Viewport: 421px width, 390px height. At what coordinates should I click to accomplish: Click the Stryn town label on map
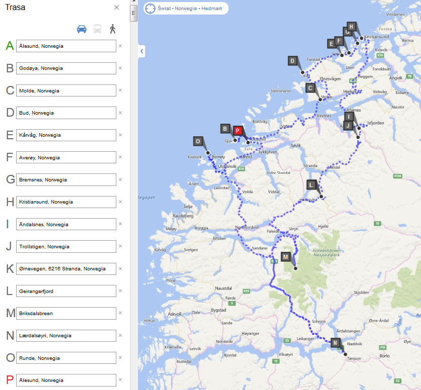point(294,229)
